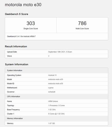
Task: Click the 'Single-Core Score' label
Action: tap(31, 29)
